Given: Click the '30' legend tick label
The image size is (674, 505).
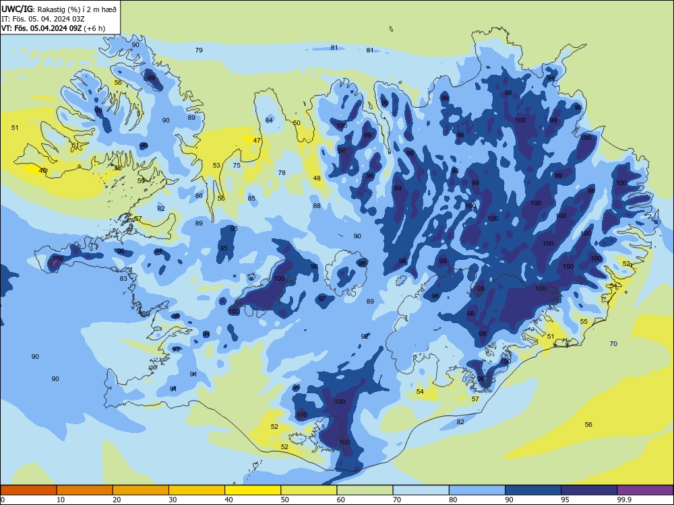Looking at the screenshot, I should pyautogui.click(x=173, y=500).
